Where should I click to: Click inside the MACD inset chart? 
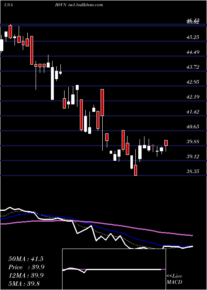click(114, 269)
